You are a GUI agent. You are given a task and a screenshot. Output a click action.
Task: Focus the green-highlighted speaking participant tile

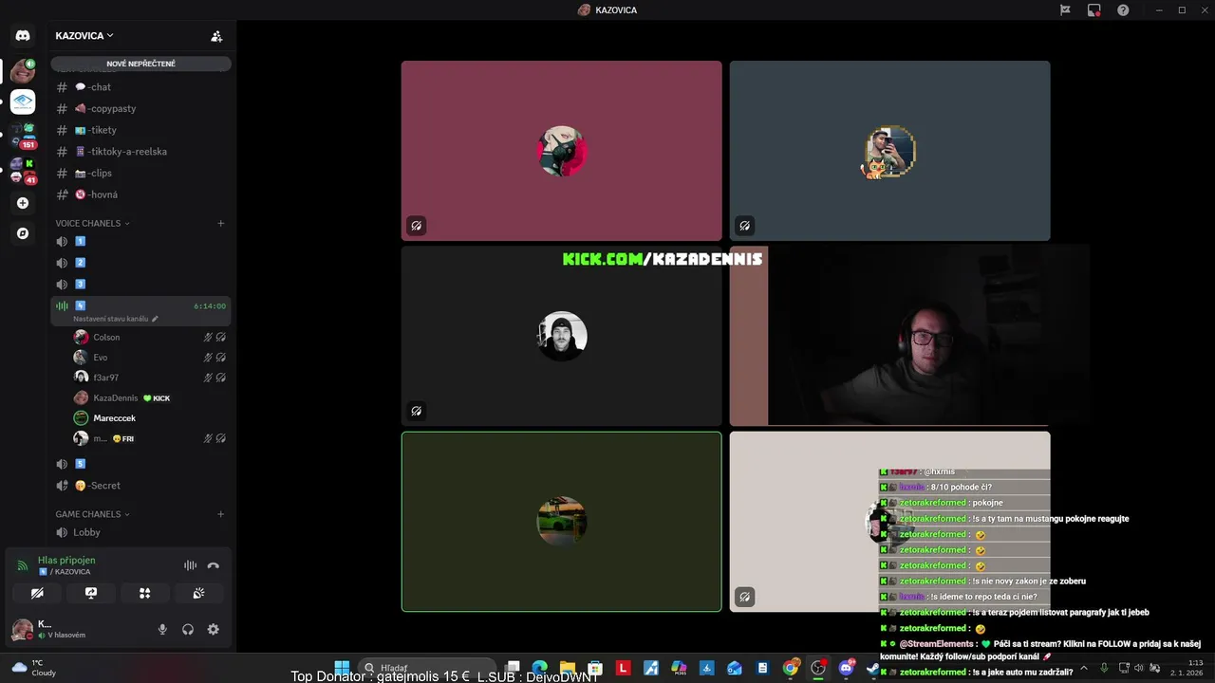point(561,522)
